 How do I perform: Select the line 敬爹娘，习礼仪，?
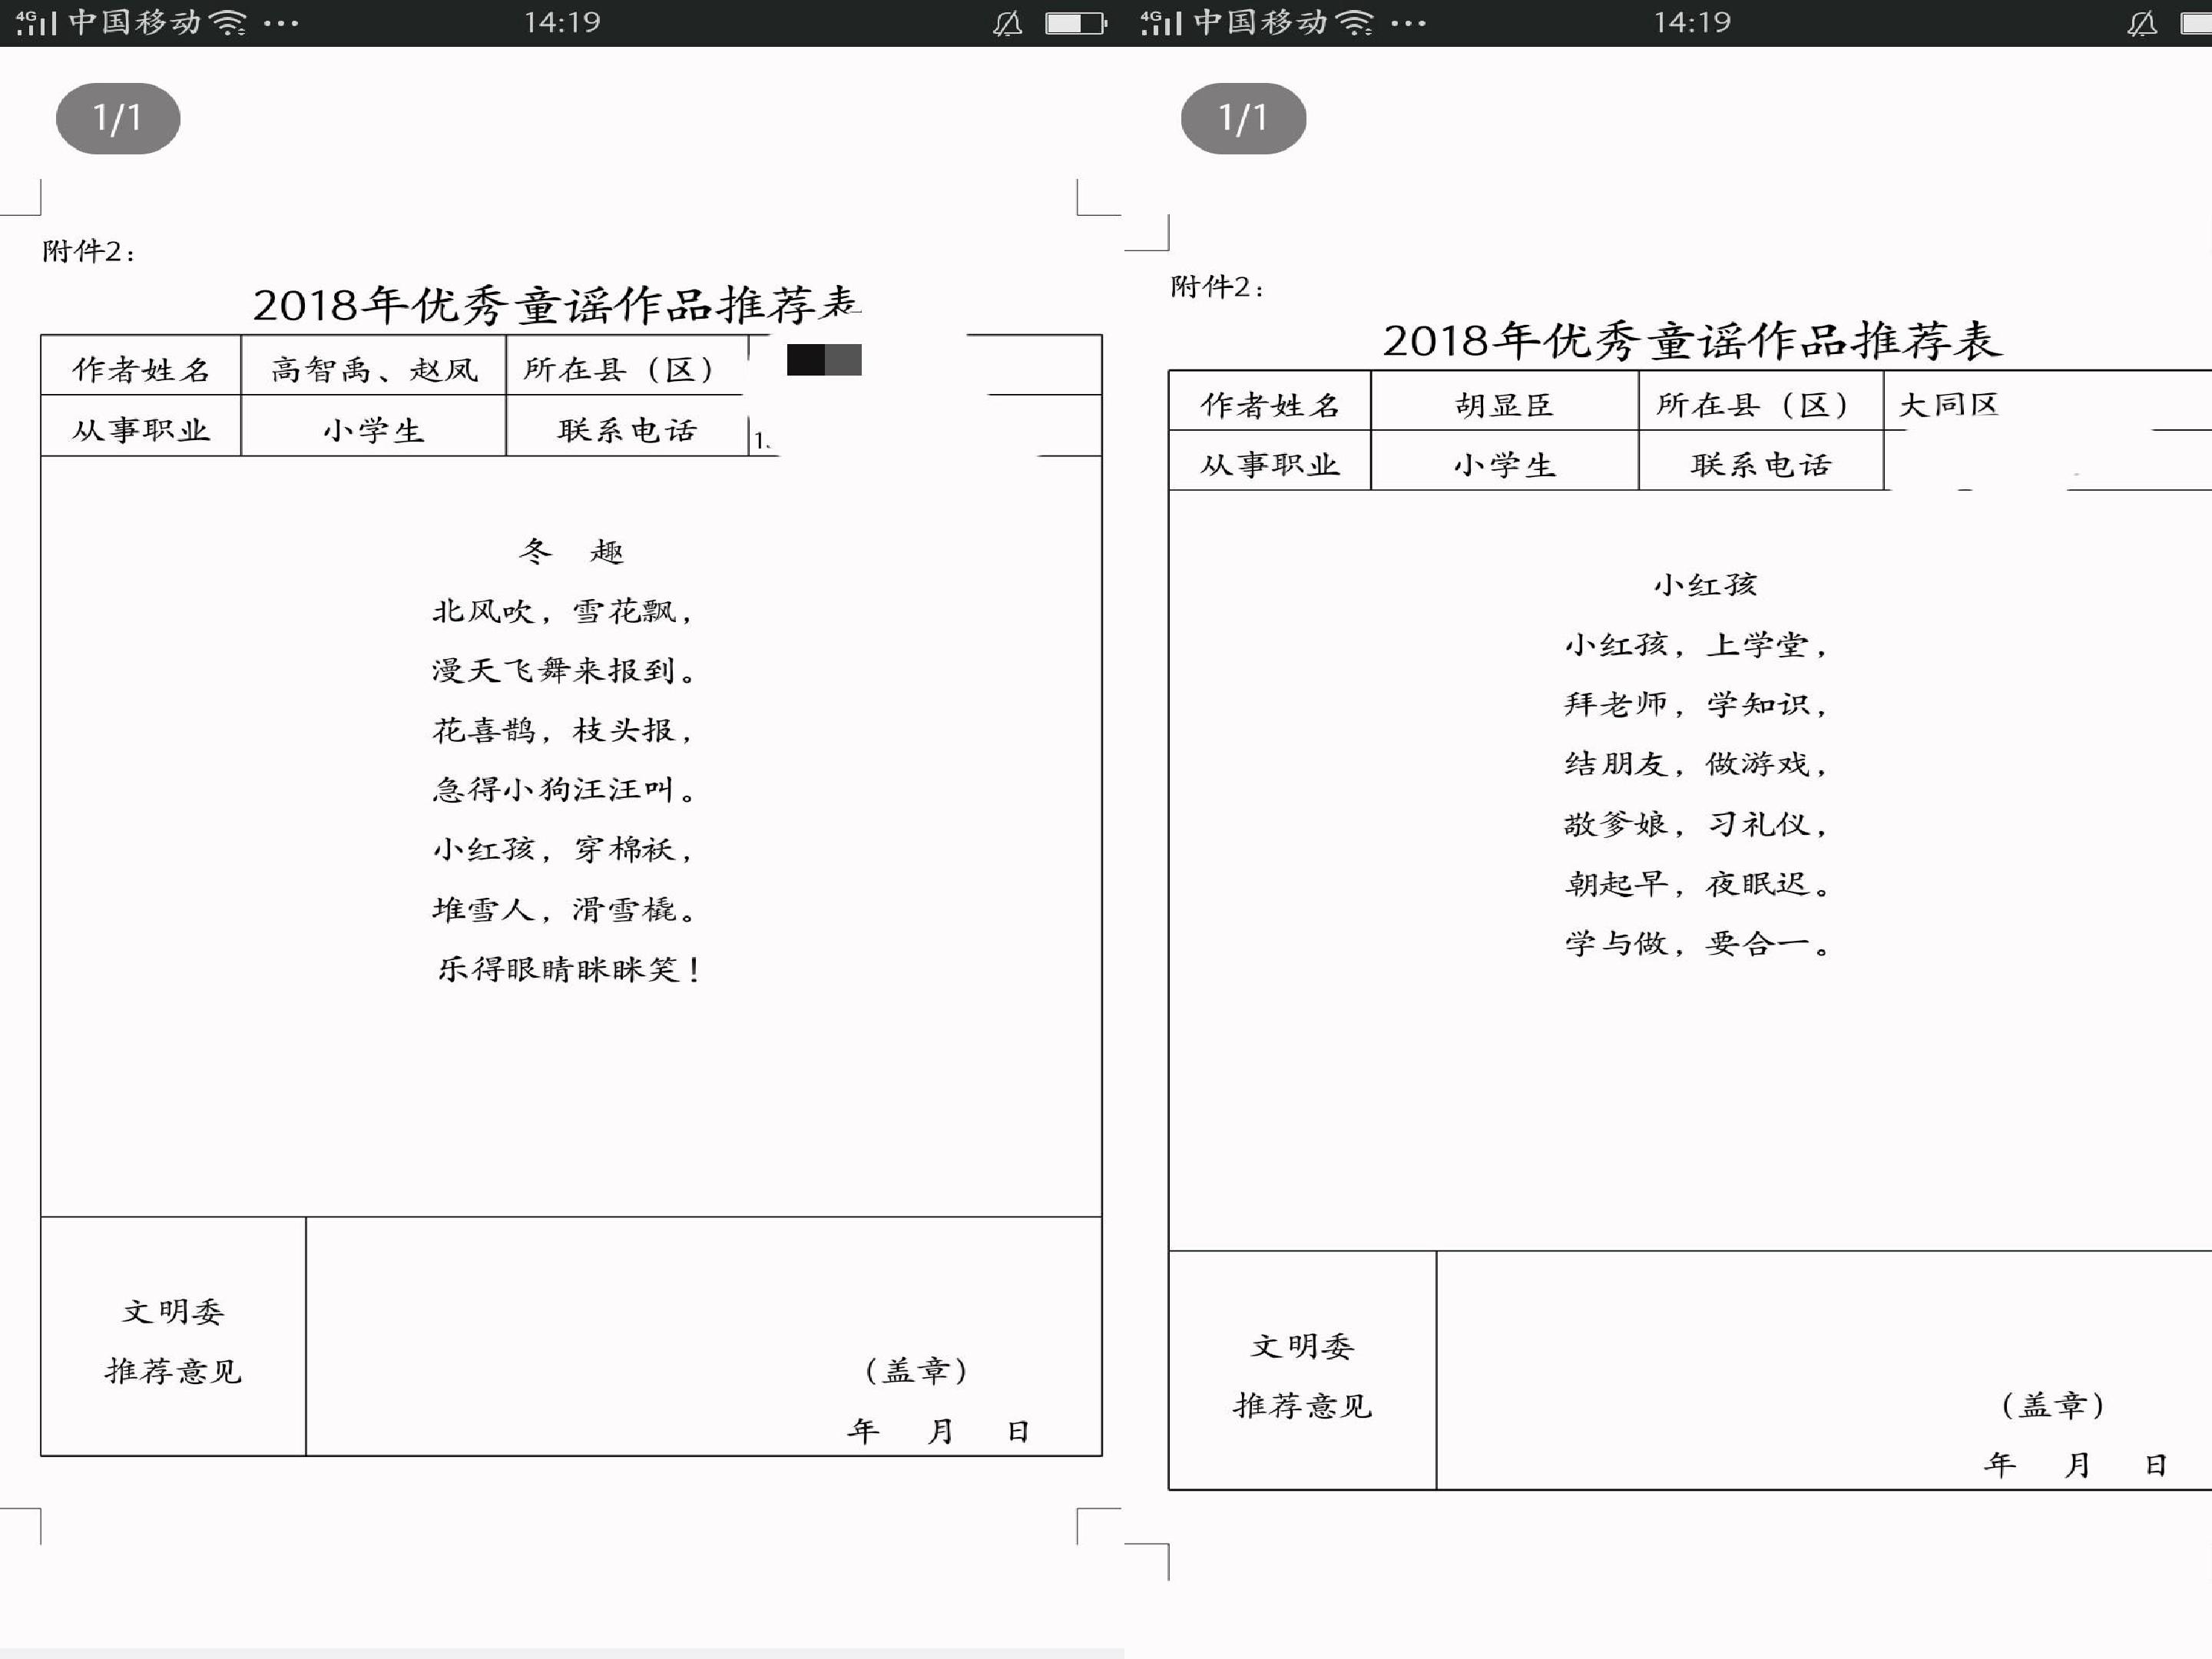[1697, 824]
